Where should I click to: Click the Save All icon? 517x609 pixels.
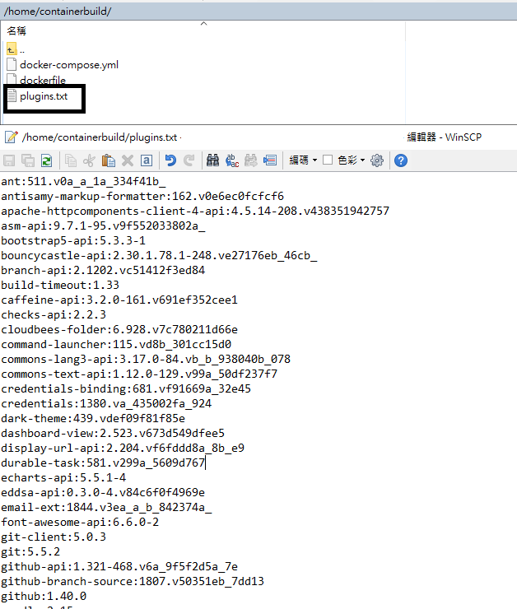[x=28, y=160]
